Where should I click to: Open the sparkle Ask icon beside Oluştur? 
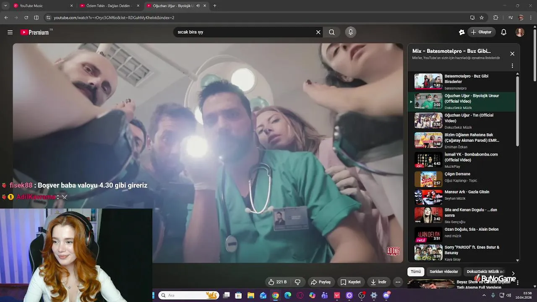click(461, 32)
